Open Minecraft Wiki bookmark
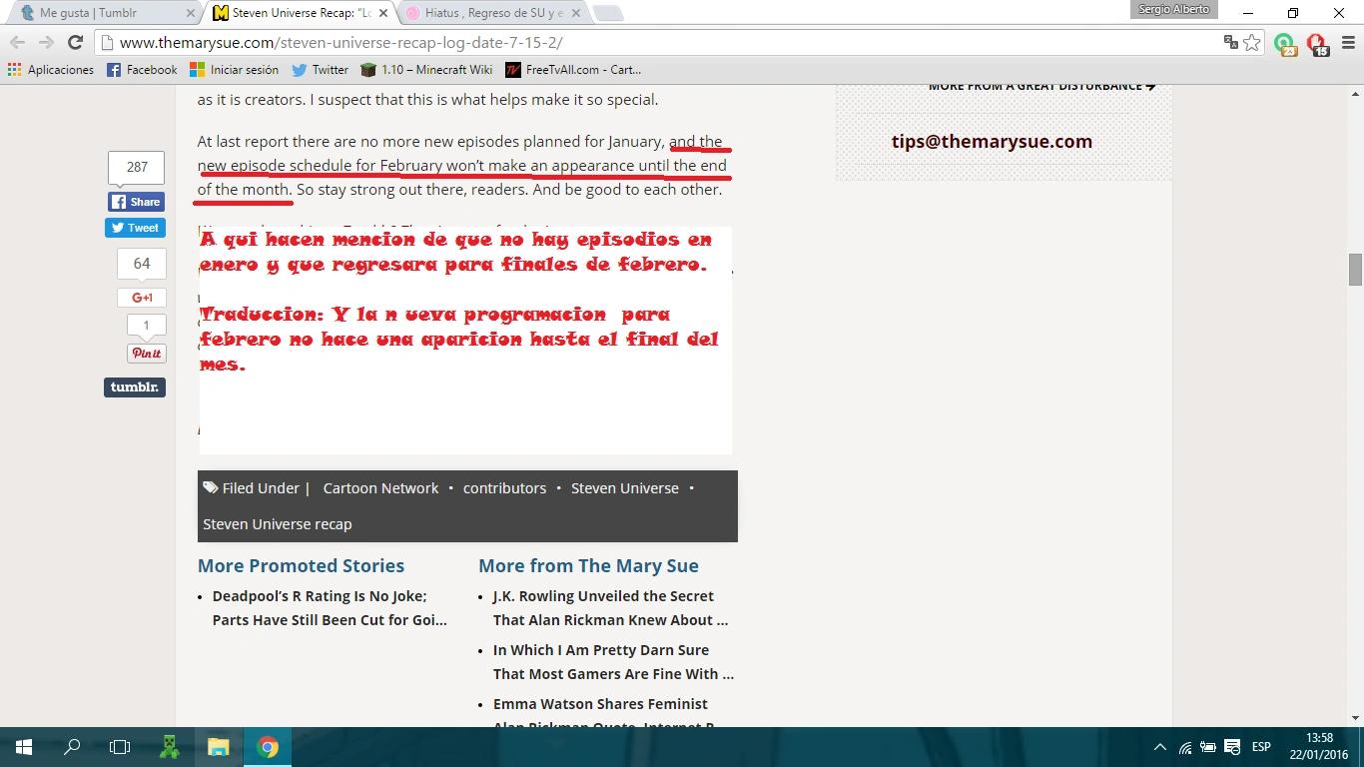The width and height of the screenshot is (1364, 767). 426,70
